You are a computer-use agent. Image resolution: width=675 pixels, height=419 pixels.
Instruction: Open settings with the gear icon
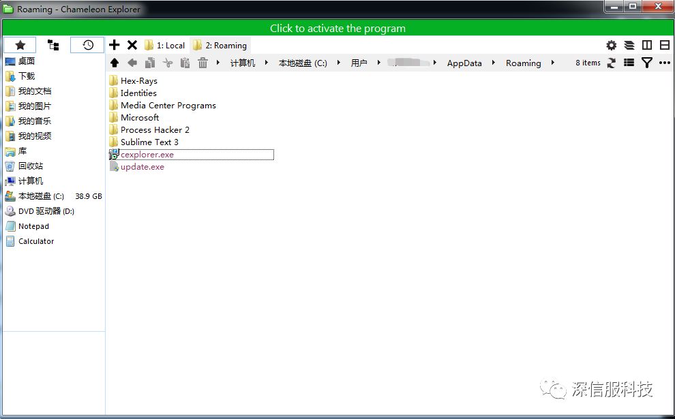point(612,45)
